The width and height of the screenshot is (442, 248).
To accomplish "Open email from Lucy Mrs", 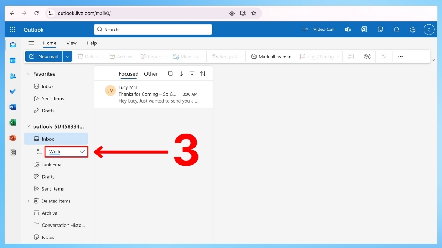I will (x=153, y=94).
